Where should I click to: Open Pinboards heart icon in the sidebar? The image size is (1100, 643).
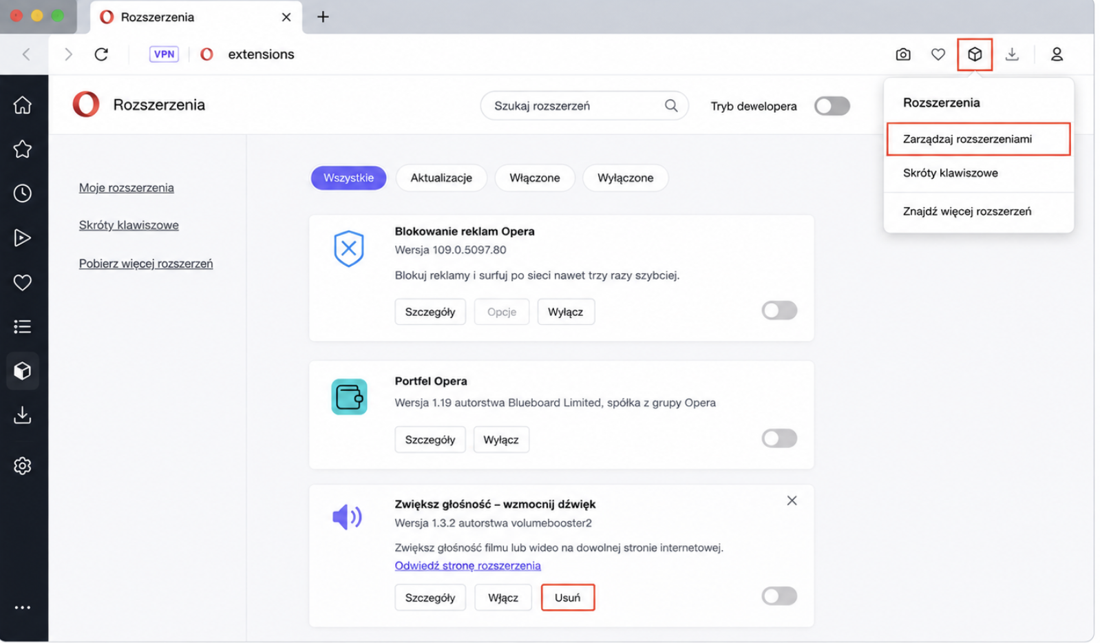[23, 282]
